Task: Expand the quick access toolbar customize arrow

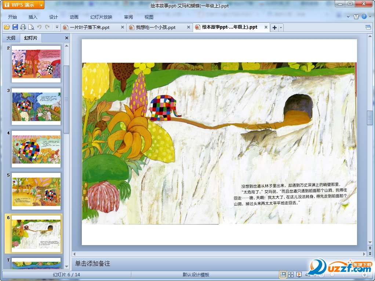Action: pos(57,27)
